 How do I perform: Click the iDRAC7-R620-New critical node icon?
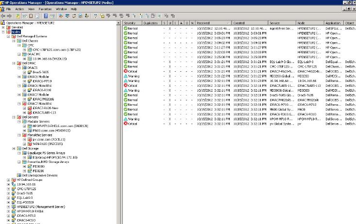pos(30,108)
